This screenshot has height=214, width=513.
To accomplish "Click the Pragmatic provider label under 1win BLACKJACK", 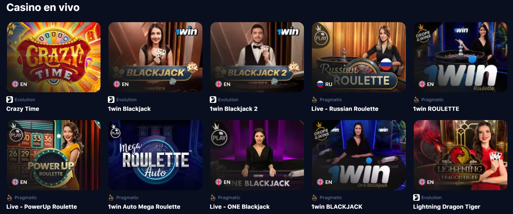I will click(x=331, y=197).
